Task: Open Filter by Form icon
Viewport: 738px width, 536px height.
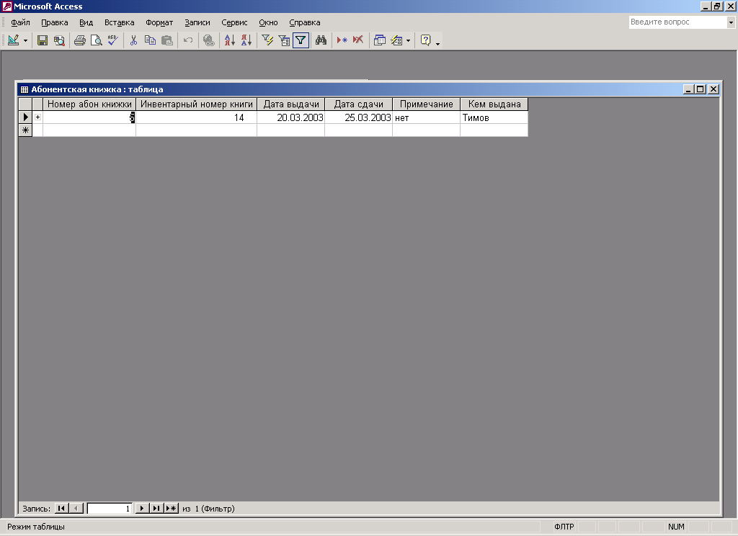Action: [x=284, y=40]
